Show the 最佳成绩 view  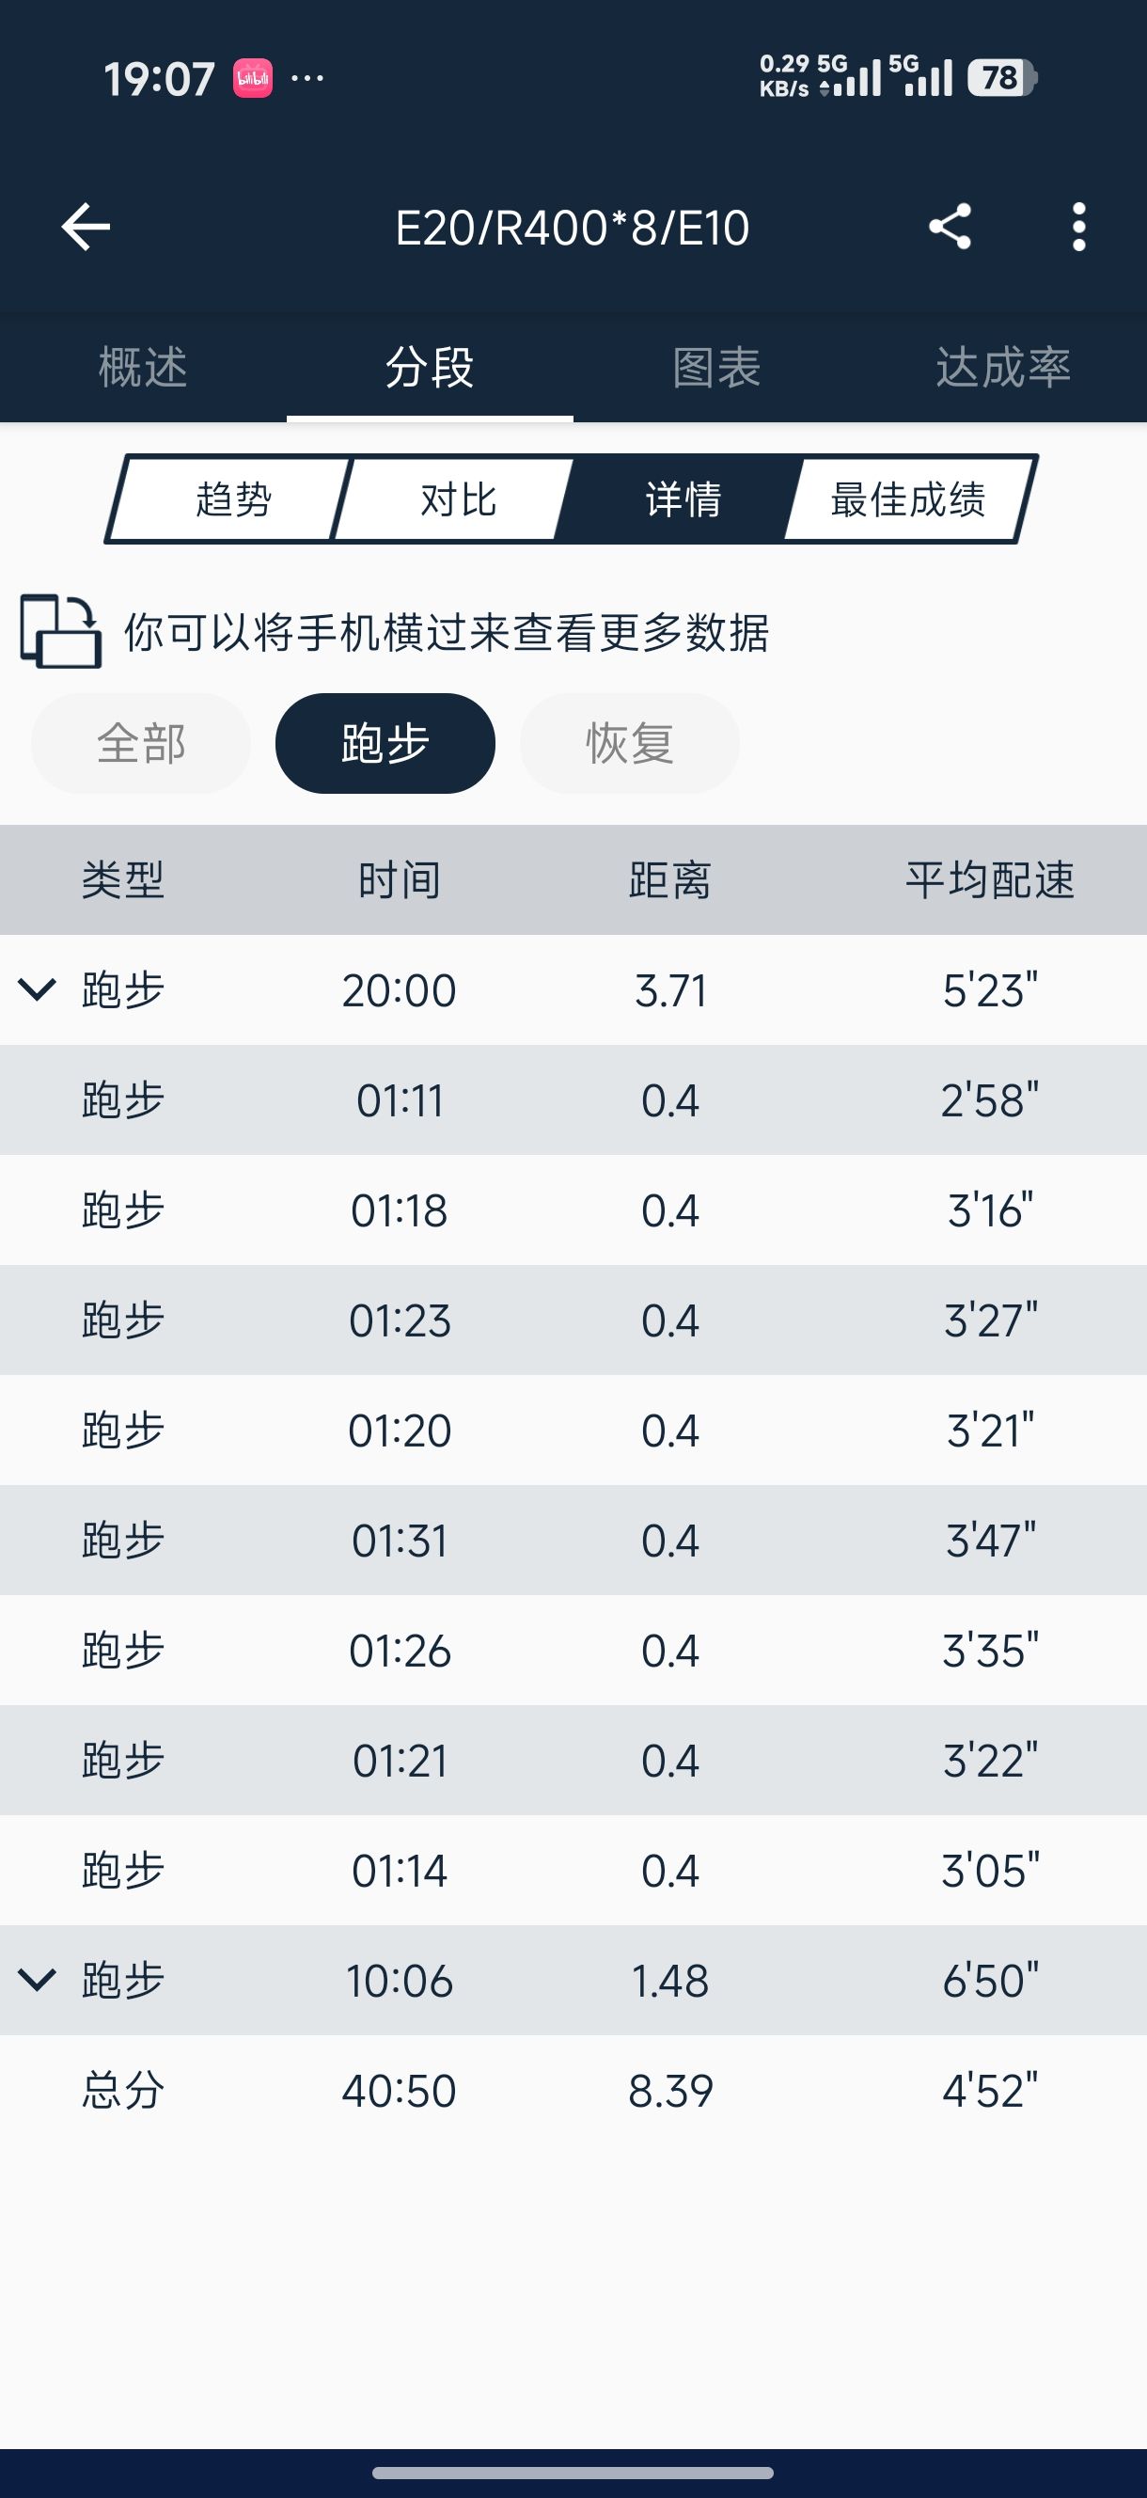907,499
